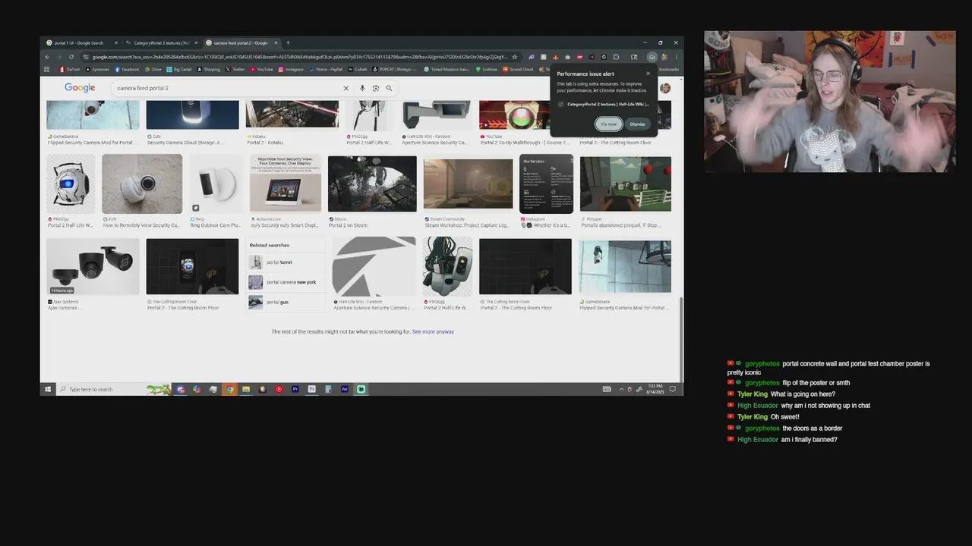The height and width of the screenshot is (546, 972).
Task: Open the Chrome new tab button
Action: tap(288, 42)
